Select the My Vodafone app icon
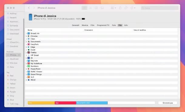Viewport: 185px width, 112px height. pos(29,63)
